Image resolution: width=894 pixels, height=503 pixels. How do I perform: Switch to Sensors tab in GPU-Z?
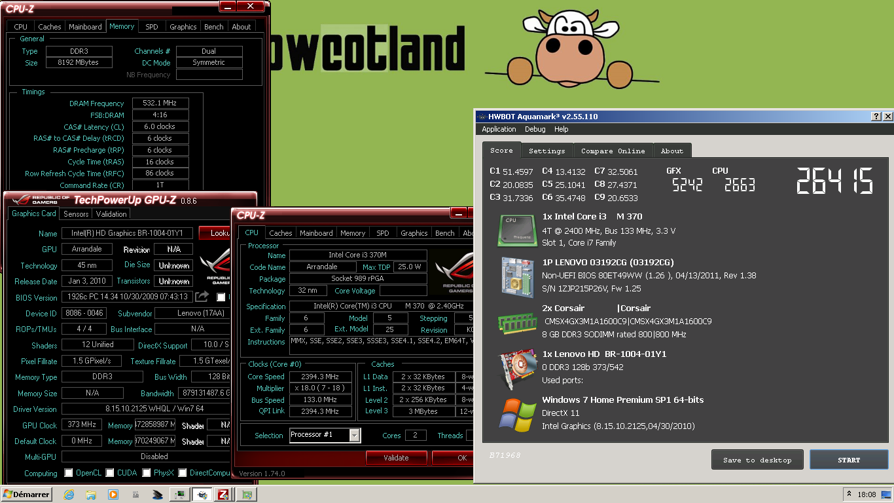coord(76,214)
